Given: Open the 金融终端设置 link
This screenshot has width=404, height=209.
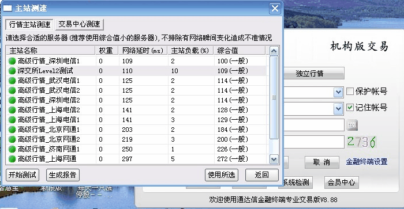Looking at the screenshot, I should [x=366, y=162].
